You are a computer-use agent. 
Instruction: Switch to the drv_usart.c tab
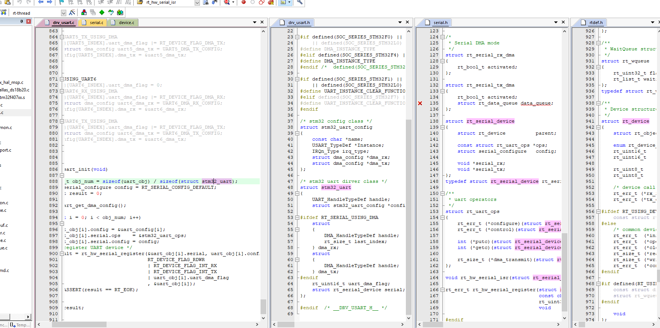pos(60,23)
